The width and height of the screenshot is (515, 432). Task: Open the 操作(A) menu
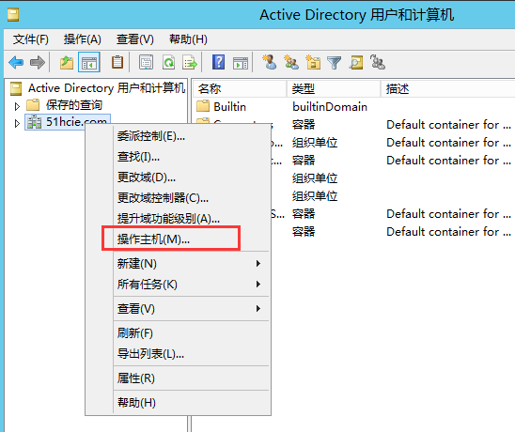click(x=83, y=39)
